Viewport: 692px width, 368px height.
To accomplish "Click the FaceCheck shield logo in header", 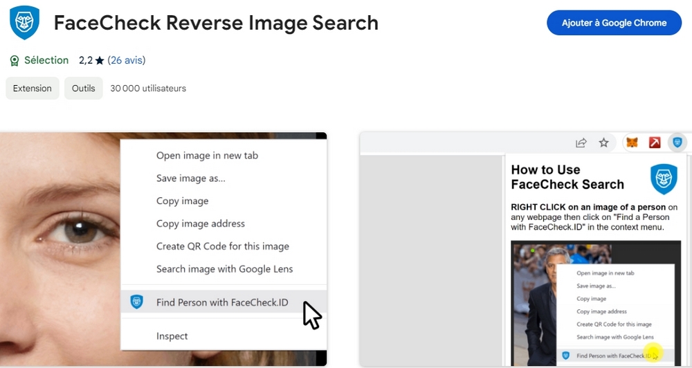I will click(24, 23).
